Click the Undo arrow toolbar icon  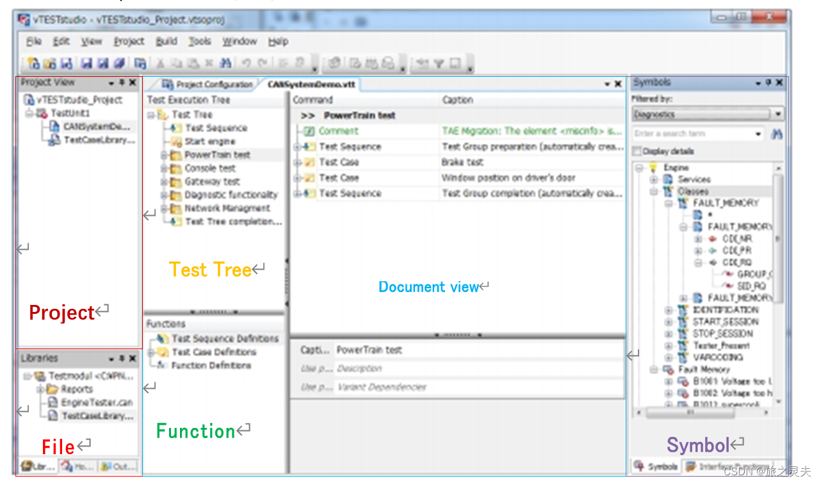[x=247, y=63]
